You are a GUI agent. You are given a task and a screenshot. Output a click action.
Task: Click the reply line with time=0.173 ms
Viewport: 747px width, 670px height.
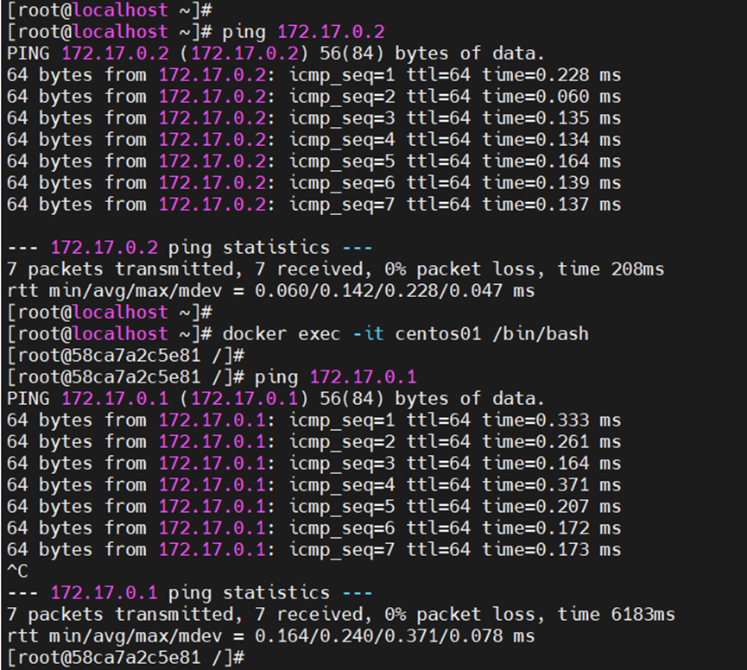[x=314, y=549]
